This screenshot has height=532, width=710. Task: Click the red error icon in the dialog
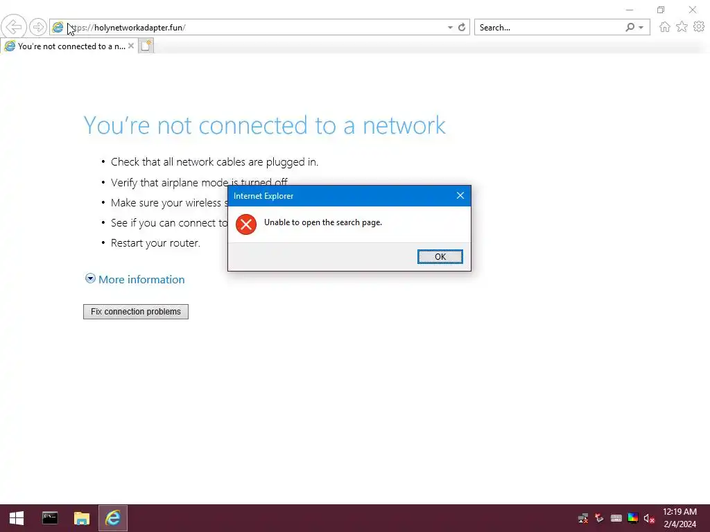click(x=246, y=224)
